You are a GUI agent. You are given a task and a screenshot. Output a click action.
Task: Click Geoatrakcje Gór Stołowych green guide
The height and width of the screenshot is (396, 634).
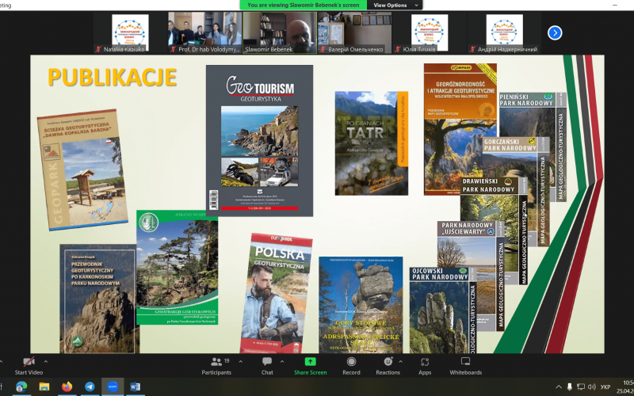point(177,267)
